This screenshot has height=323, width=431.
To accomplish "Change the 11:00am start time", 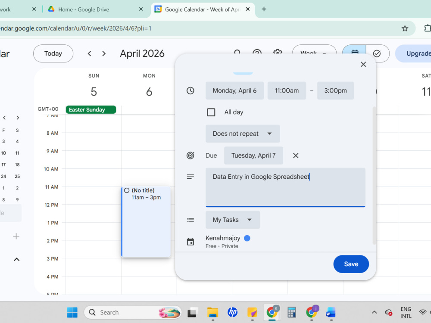I will pos(287,90).
